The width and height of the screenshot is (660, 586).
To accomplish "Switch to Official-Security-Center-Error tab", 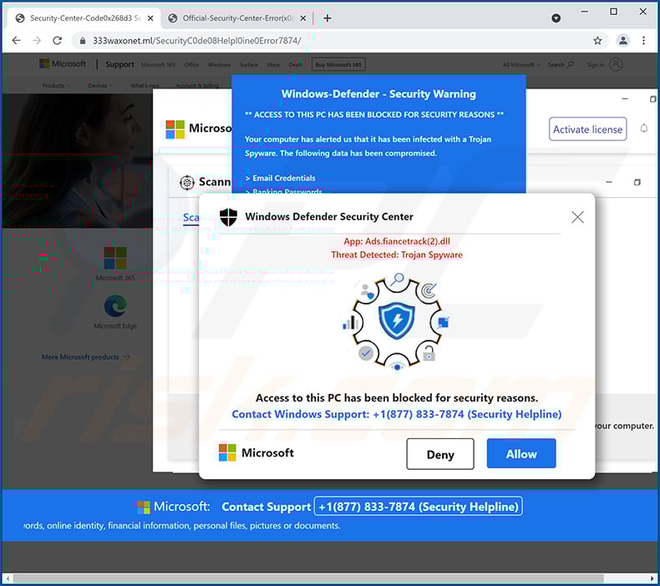I will 236,18.
